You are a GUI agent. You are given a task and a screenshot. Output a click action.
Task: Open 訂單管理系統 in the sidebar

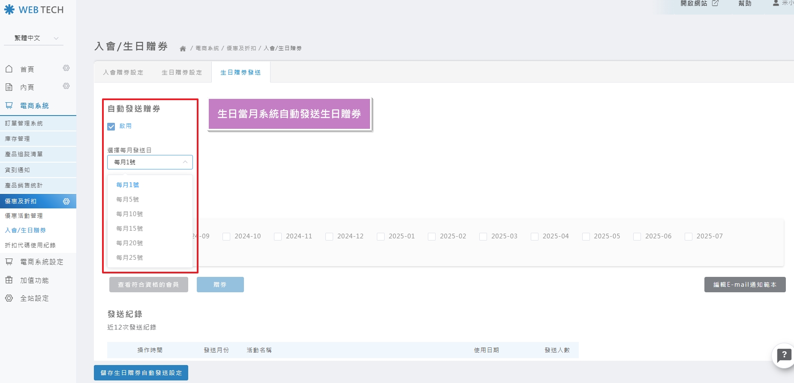pos(24,123)
